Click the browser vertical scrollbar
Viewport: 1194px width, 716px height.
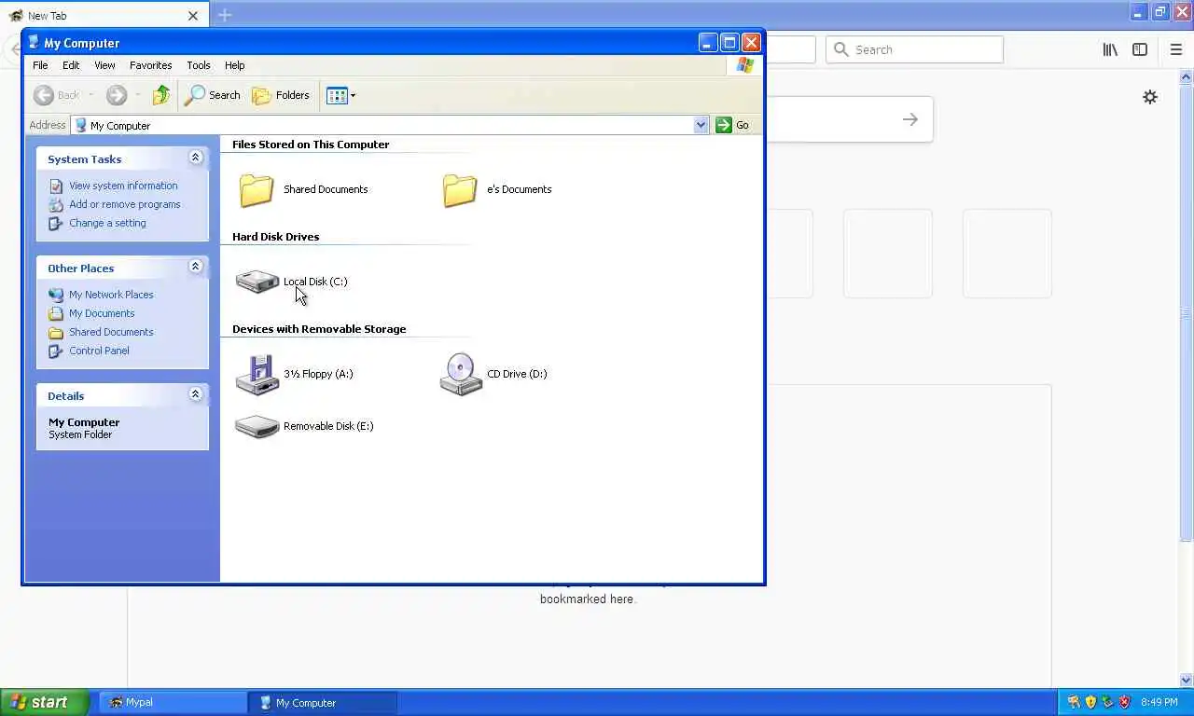pyautogui.click(x=1187, y=312)
